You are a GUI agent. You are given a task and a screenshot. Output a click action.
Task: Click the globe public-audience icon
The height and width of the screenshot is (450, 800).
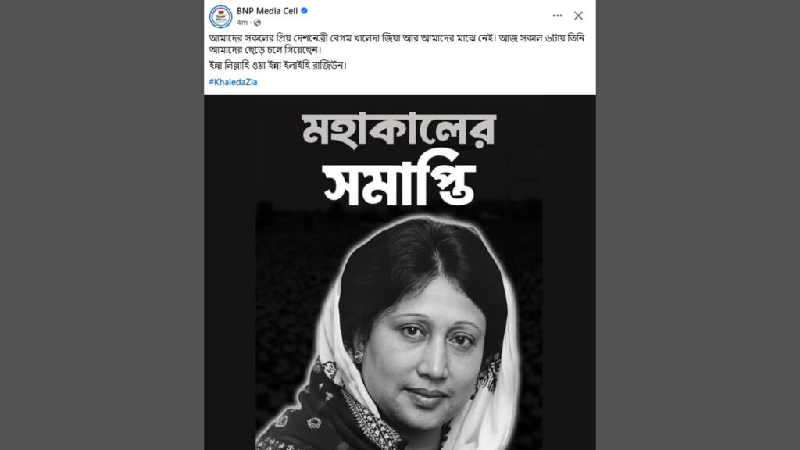pyautogui.click(x=257, y=23)
